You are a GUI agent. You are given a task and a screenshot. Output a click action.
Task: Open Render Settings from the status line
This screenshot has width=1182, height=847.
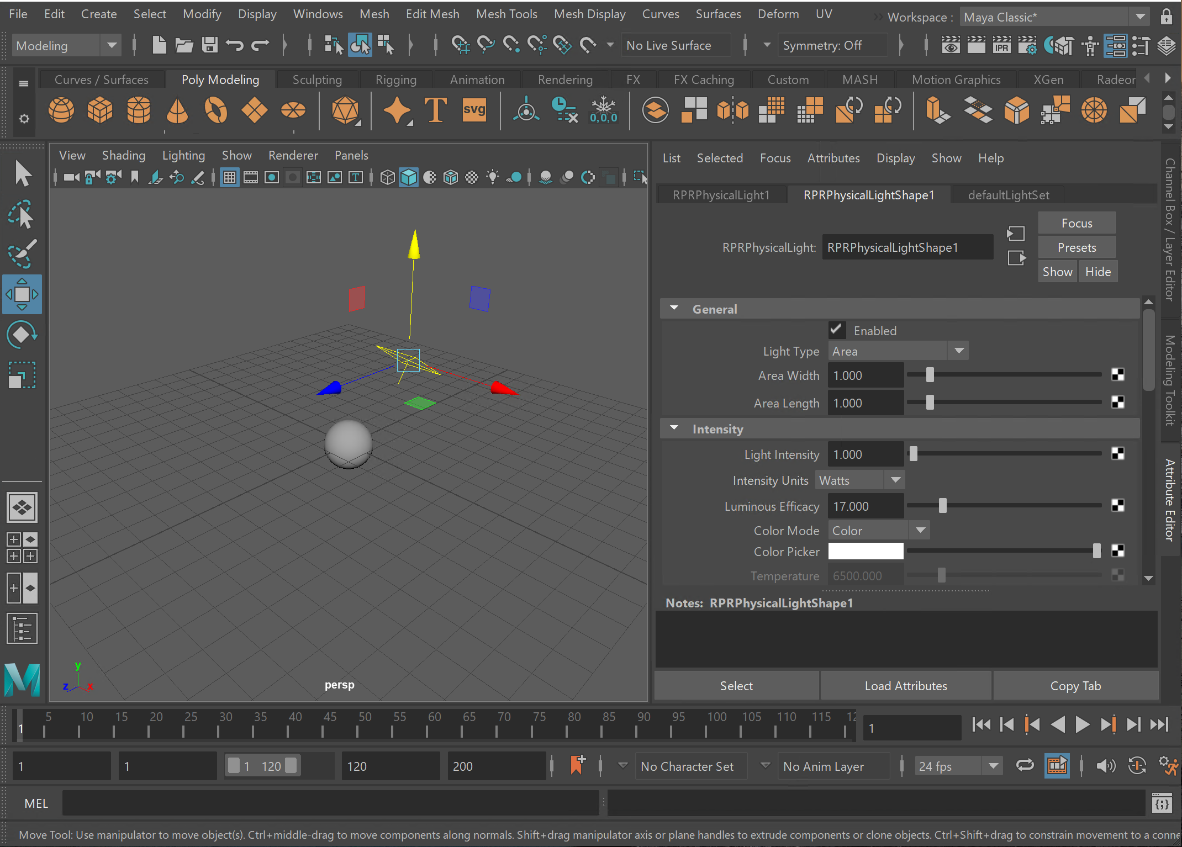1027,45
